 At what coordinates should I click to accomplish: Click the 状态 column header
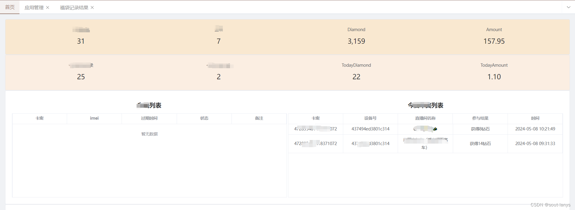(204, 118)
